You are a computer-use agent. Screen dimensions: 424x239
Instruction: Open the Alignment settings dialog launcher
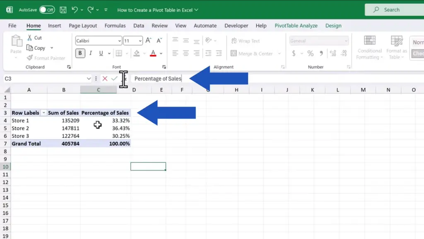(283, 67)
